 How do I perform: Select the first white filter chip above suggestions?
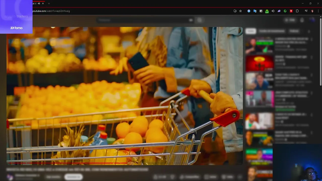[251, 31]
